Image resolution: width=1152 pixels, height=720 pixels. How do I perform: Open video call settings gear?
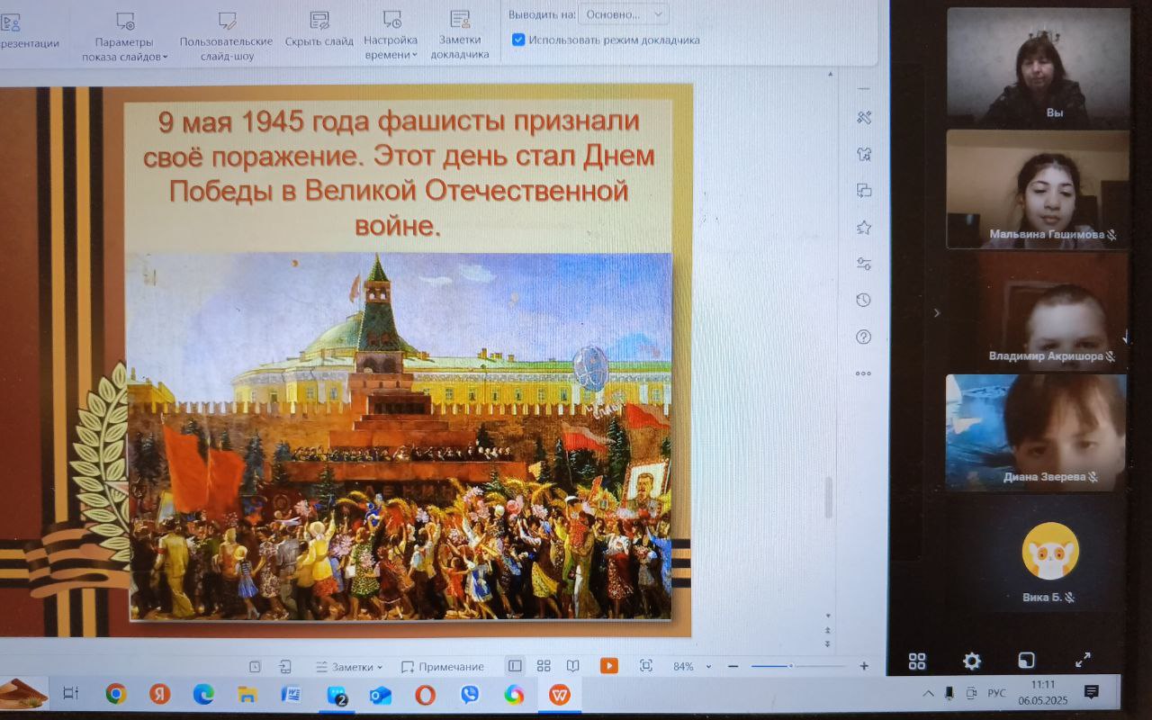point(972,661)
